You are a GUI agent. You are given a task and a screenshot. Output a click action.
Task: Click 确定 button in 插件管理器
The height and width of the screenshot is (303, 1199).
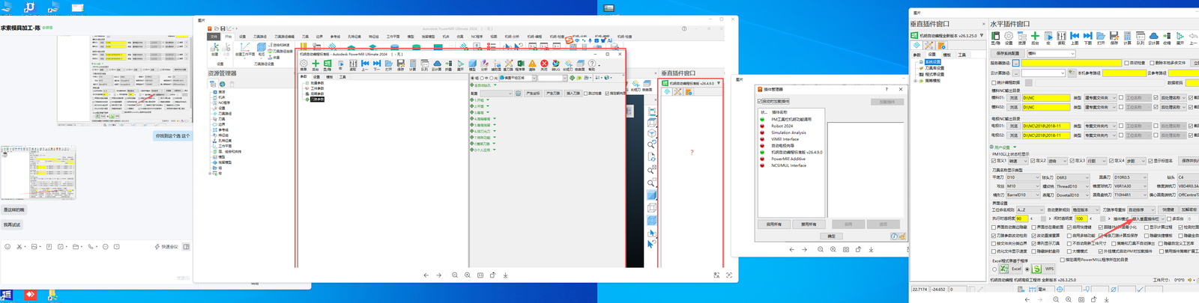[831, 236]
